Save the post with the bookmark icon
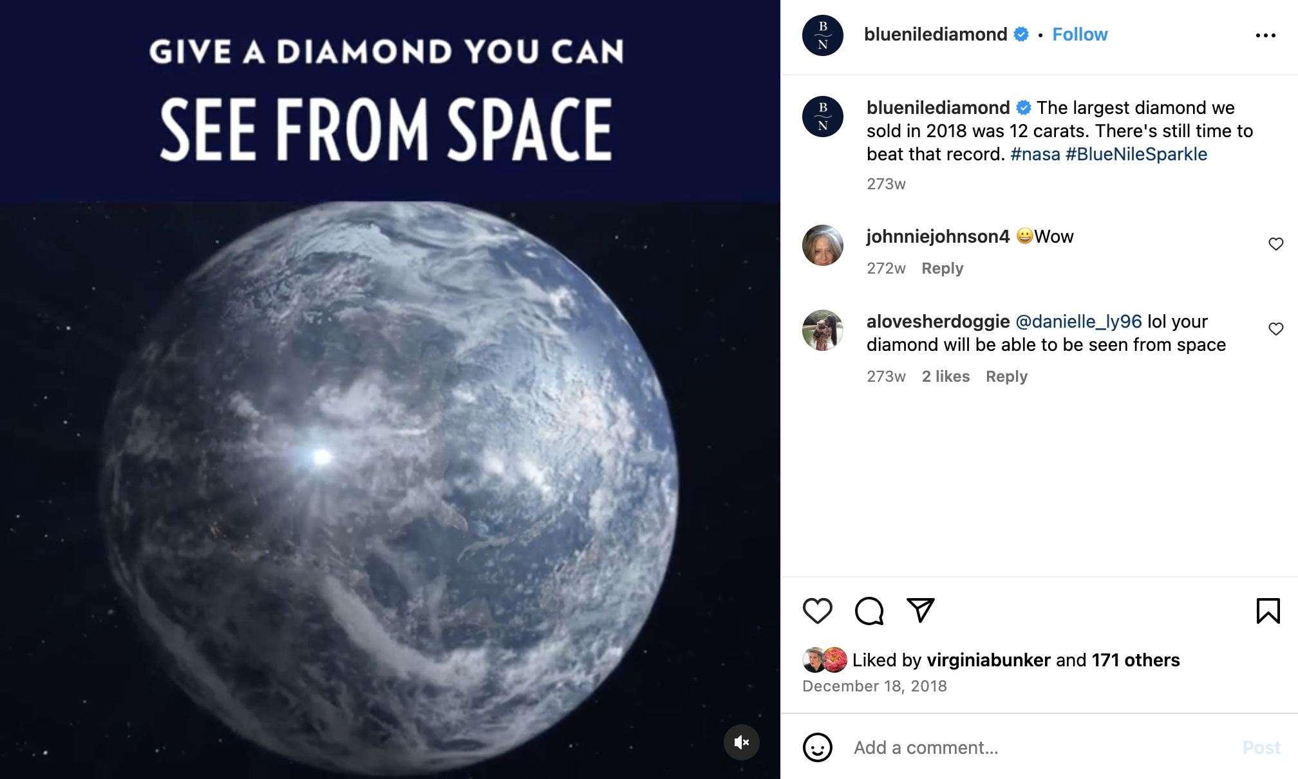The image size is (1298, 779). click(1268, 610)
